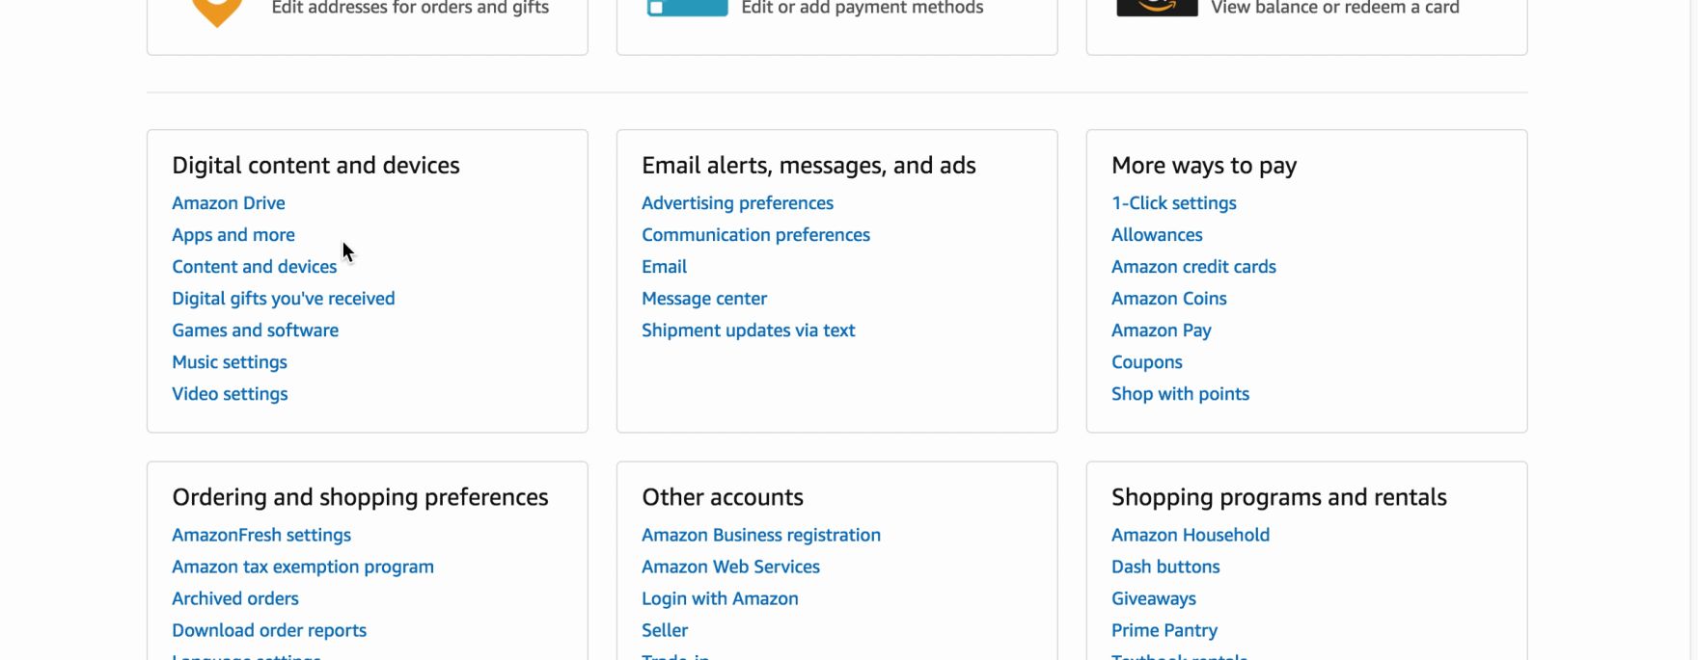Select Shop with points
This screenshot has height=660, width=1698.
click(x=1180, y=394)
